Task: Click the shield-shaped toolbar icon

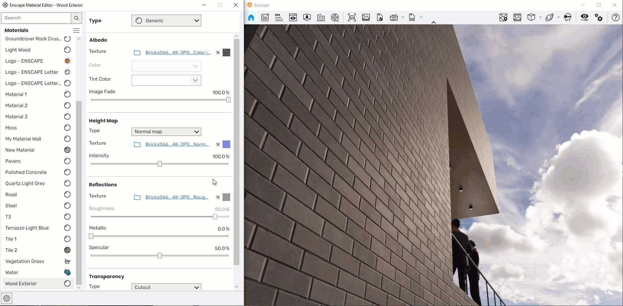Action: tap(307, 17)
